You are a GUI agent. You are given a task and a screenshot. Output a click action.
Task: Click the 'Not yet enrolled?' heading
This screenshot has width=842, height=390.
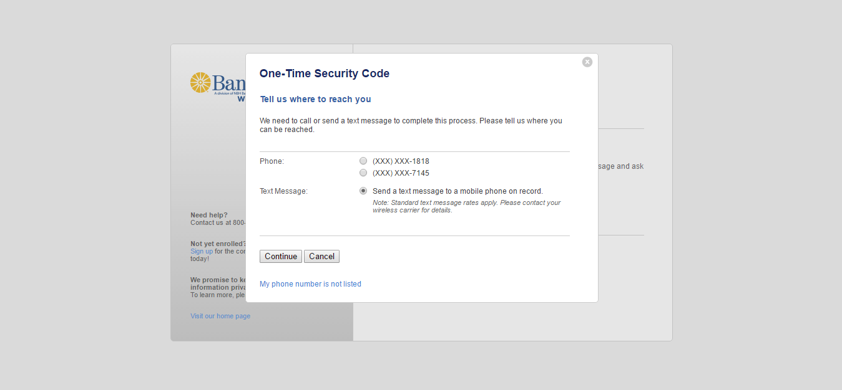point(218,244)
